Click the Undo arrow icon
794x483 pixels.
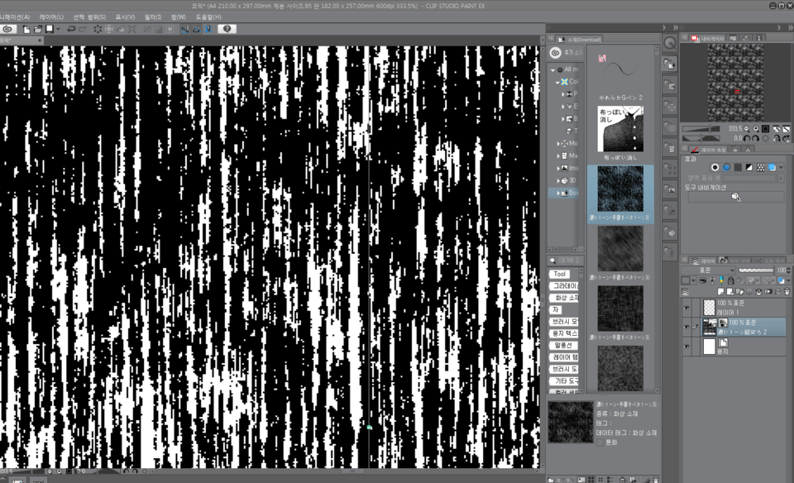[x=72, y=29]
